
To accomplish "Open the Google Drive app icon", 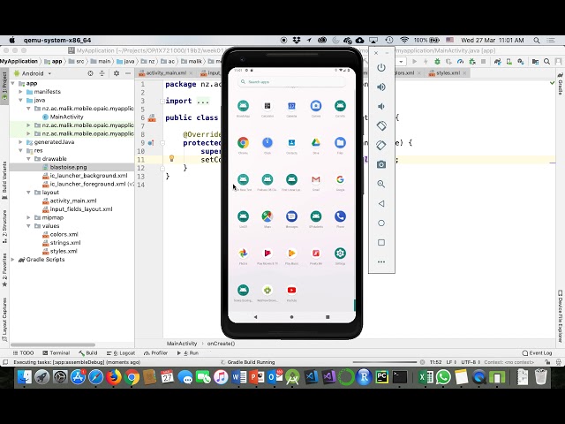I will coord(316,143).
